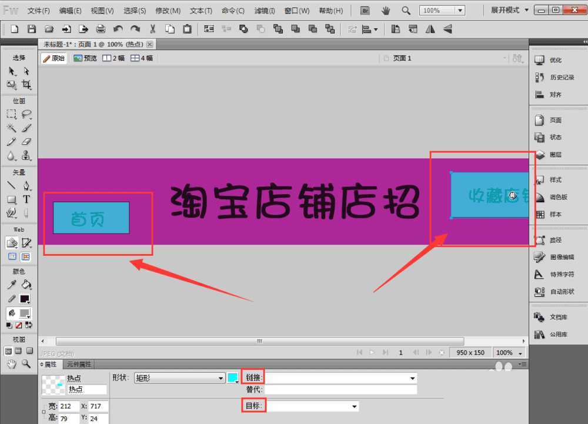588x424 pixels.
Task: Open the 目标 target dropdown
Action: [x=355, y=406]
